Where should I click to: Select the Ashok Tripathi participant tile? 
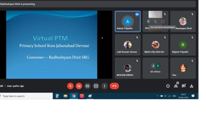click(x=127, y=22)
